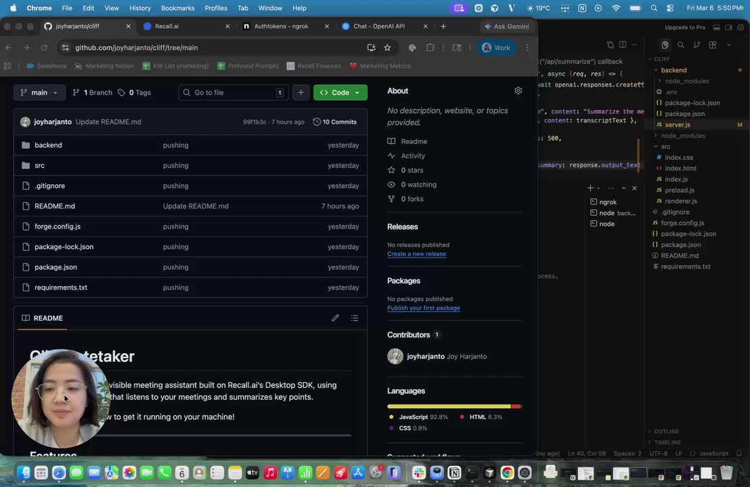Select the ngrok terminal in VS Code
750x487 pixels.
[x=608, y=202]
